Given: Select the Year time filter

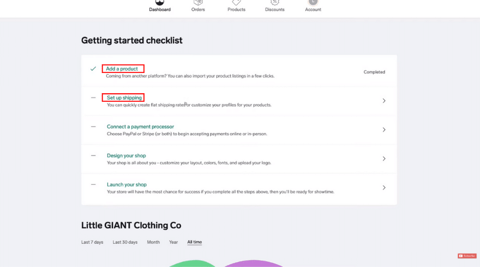Looking at the screenshot, I should coord(173,242).
